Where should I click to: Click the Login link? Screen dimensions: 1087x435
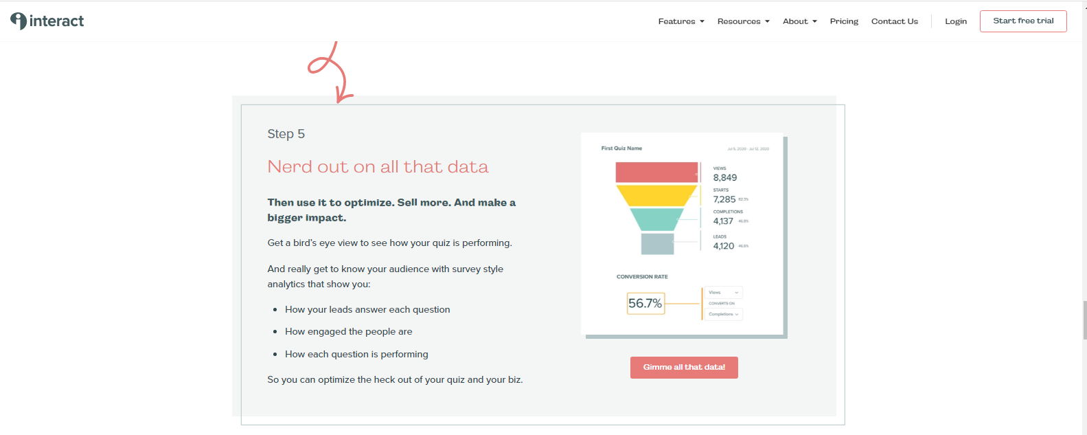(x=956, y=21)
